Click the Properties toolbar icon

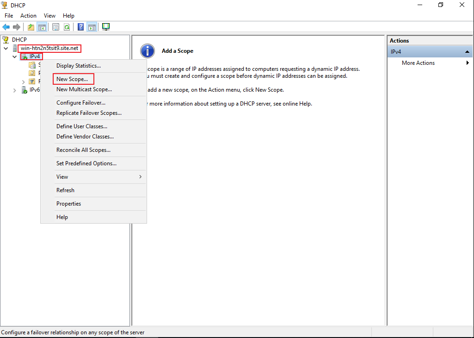[x=55, y=27]
